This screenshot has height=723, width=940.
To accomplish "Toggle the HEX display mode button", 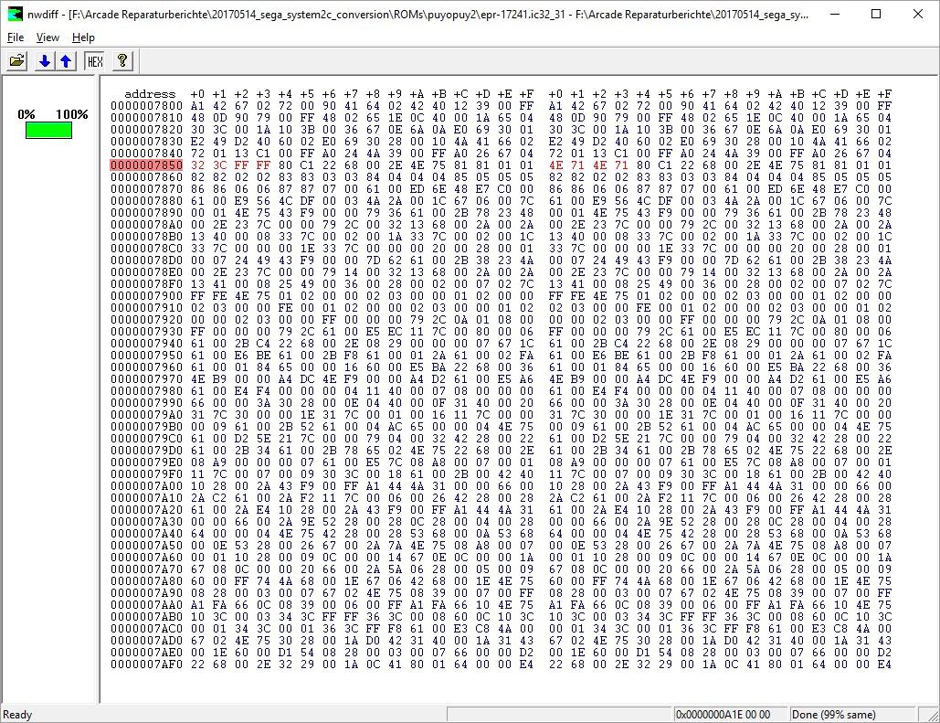I will coord(94,61).
